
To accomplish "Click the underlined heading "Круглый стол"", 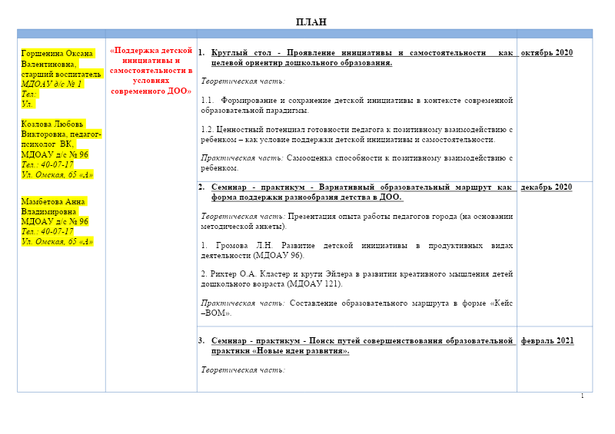I will [236, 53].
